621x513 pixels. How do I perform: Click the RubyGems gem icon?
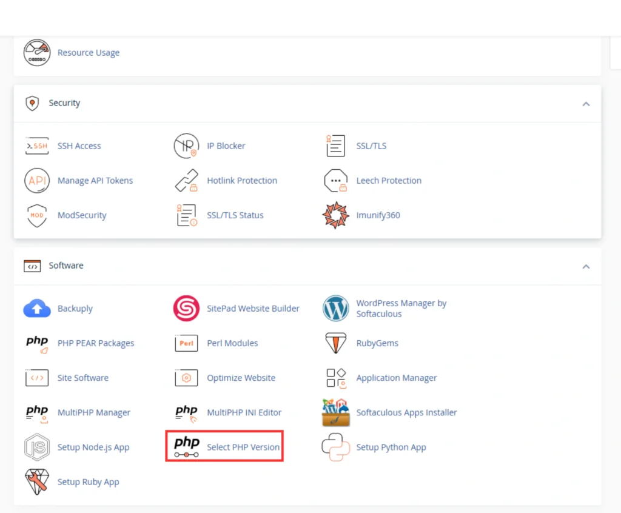tap(335, 343)
